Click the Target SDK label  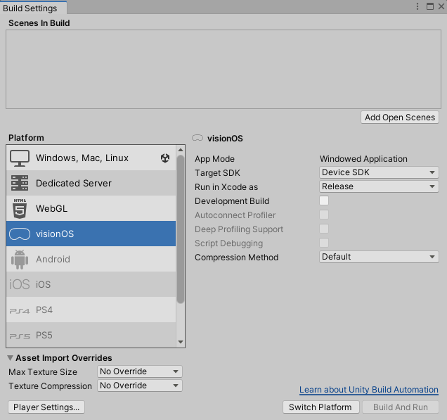(x=217, y=173)
